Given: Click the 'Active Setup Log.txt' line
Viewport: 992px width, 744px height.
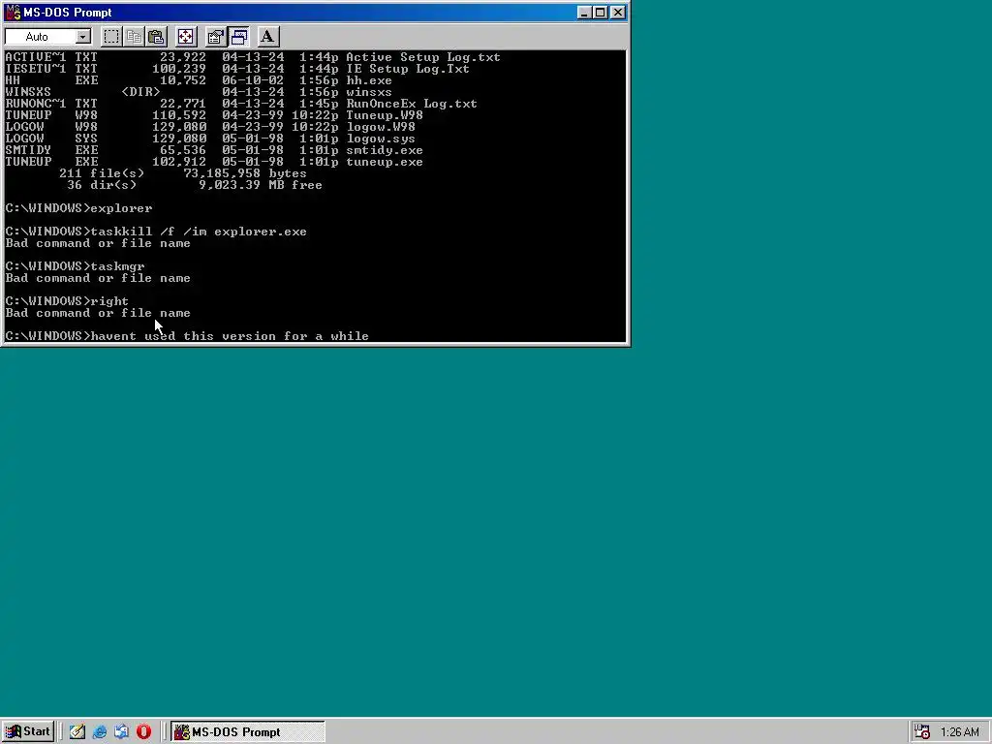Looking at the screenshot, I should 253,57.
